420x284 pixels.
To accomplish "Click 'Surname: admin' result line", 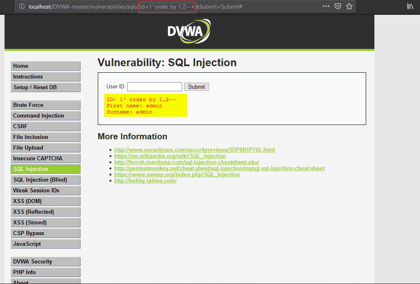I will tap(129, 112).
